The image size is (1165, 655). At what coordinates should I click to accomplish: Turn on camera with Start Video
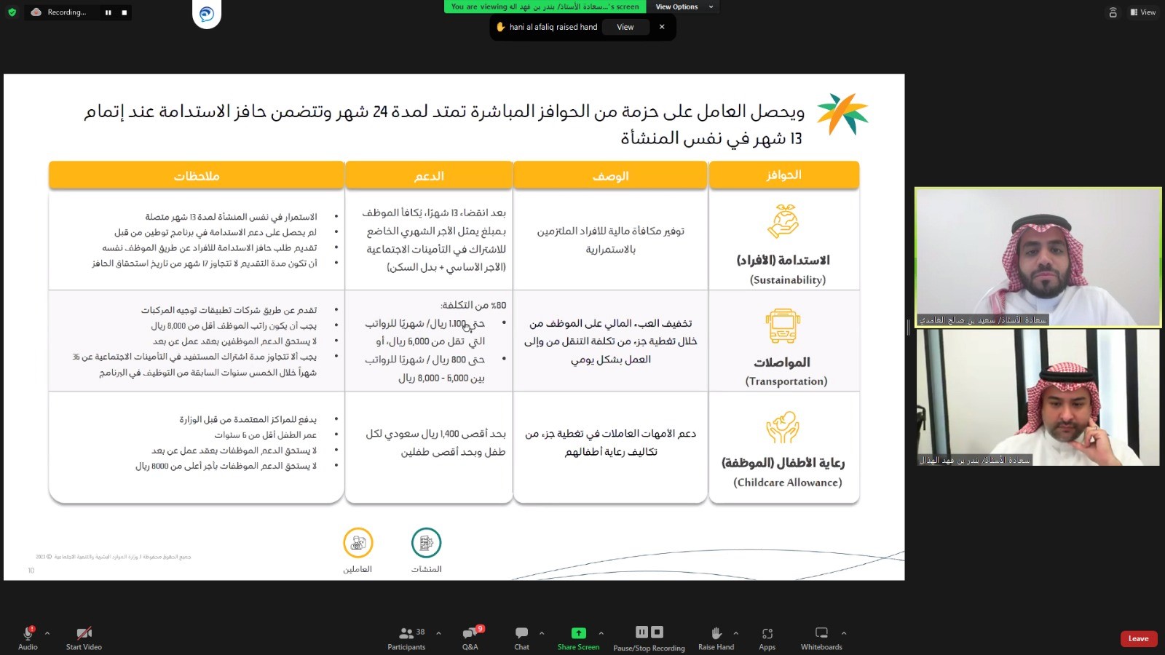tap(84, 637)
